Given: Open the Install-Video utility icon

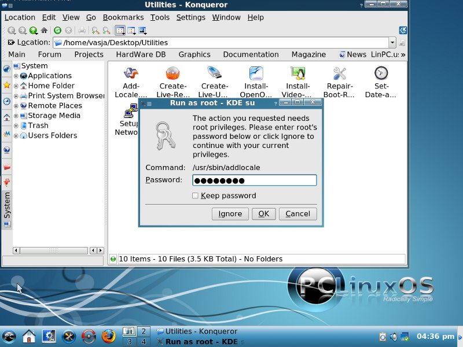Looking at the screenshot, I should [297, 73].
